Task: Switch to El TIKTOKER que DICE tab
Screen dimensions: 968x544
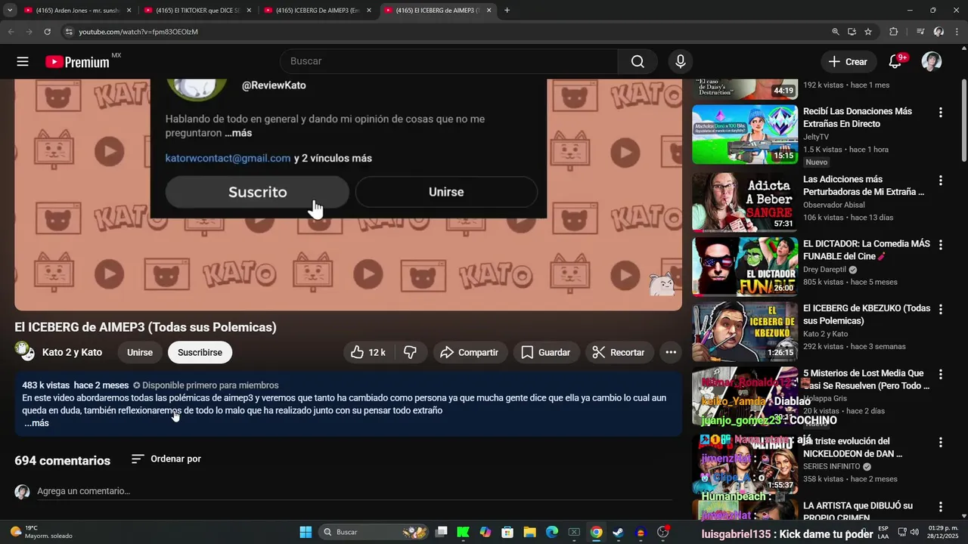Action: [197, 11]
